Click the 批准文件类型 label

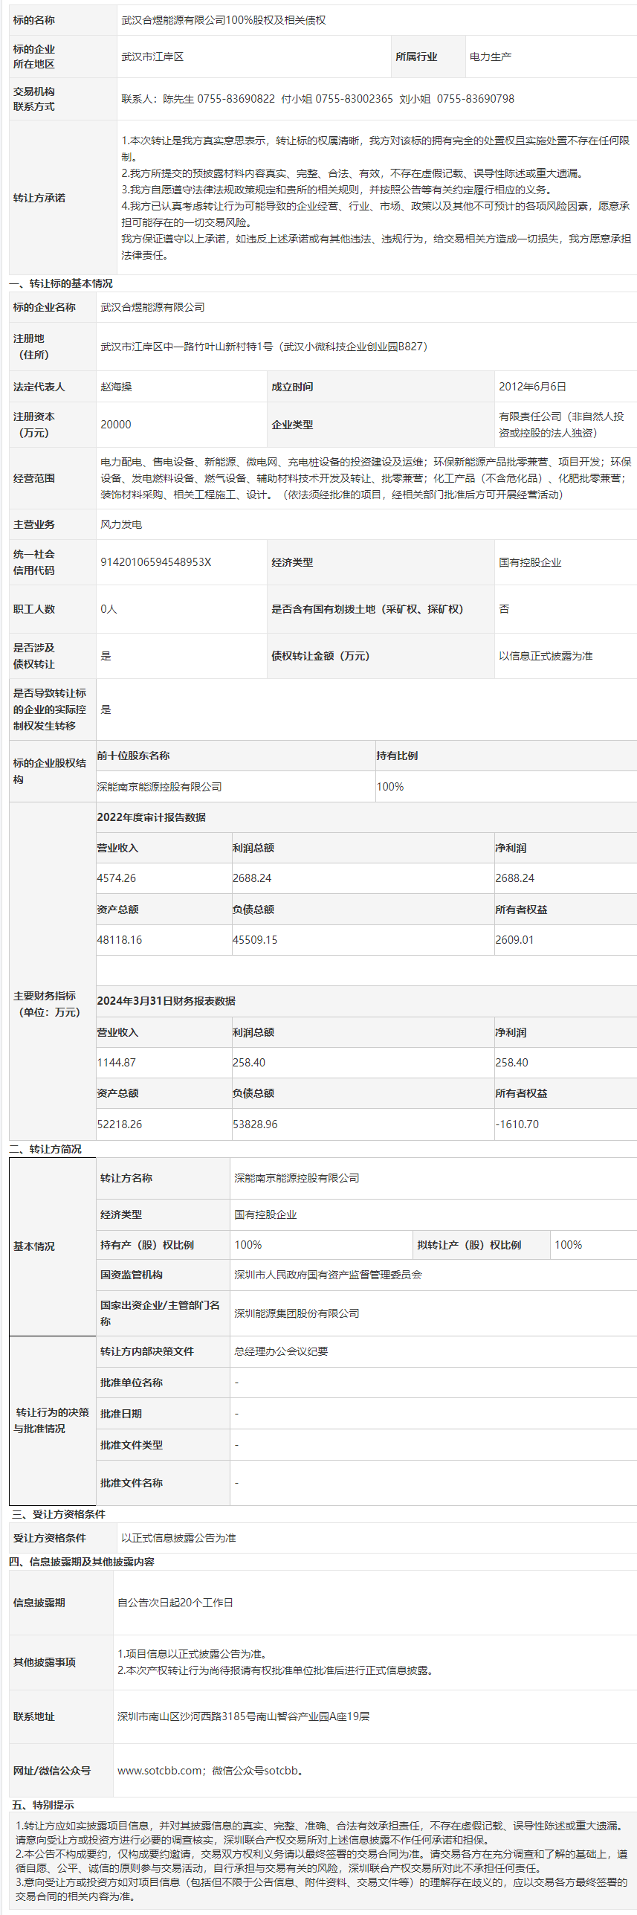point(132,1445)
